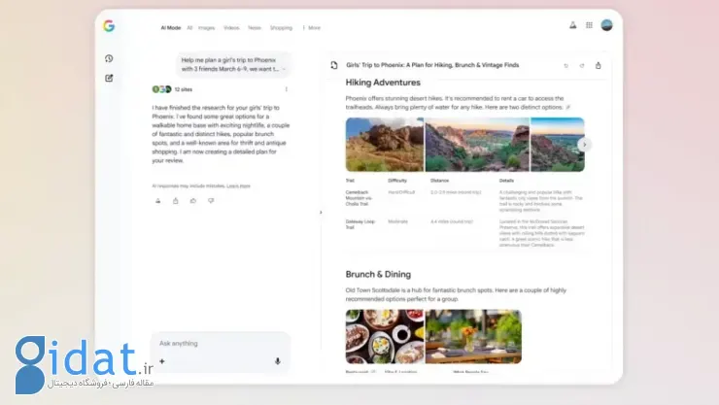719x405 pixels.
Task: Click the Difficulty column header
Action: (x=397, y=181)
